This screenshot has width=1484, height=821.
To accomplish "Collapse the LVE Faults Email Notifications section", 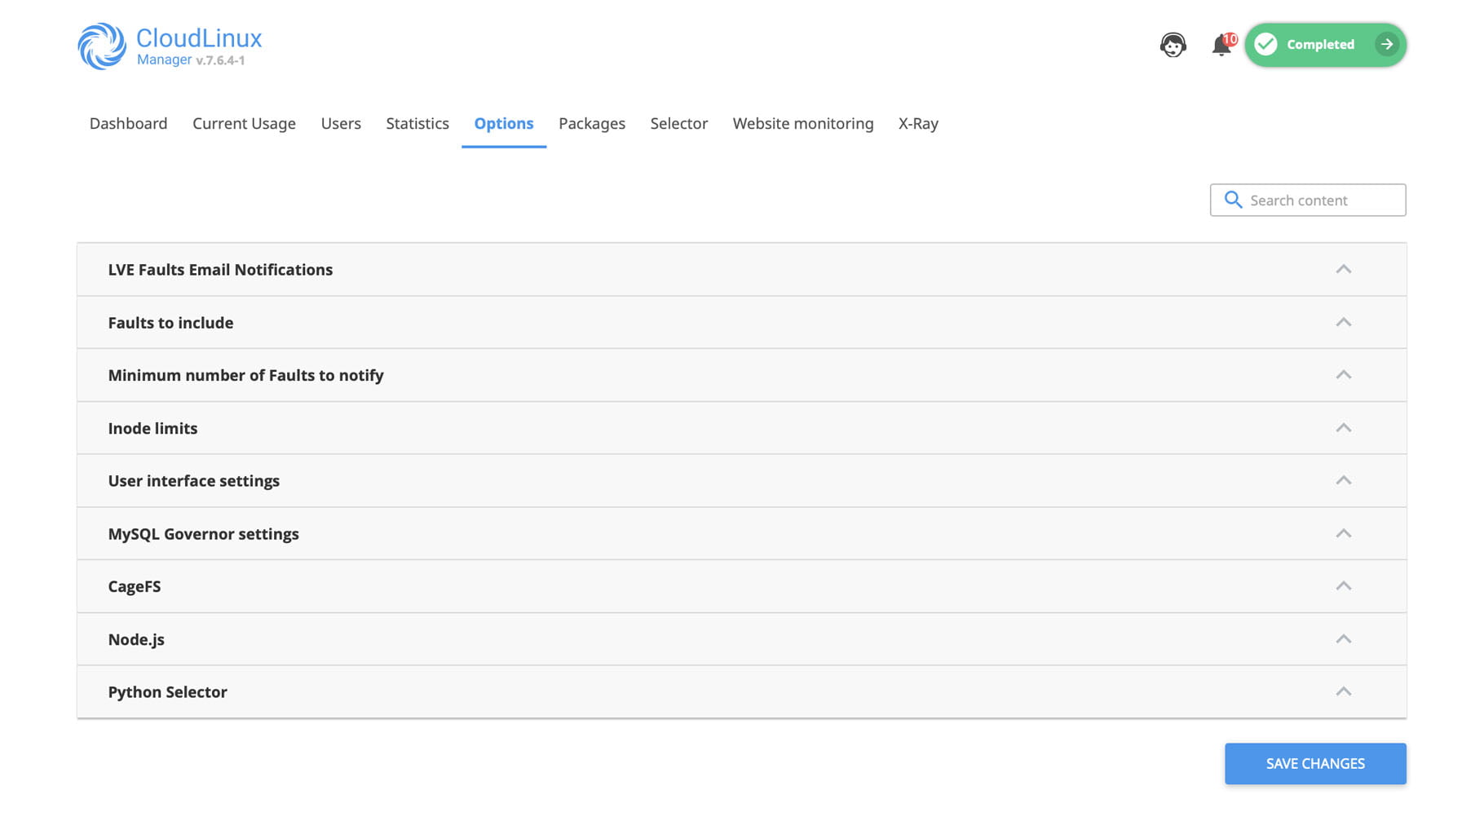I will coord(1343,270).
